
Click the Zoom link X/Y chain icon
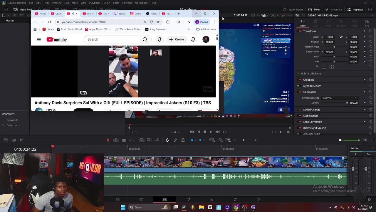pos(341,37)
